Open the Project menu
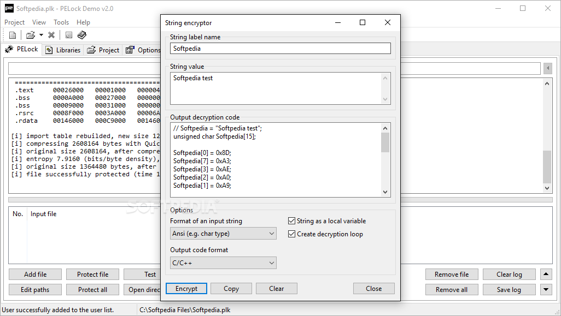The height and width of the screenshot is (316, 561). click(14, 22)
